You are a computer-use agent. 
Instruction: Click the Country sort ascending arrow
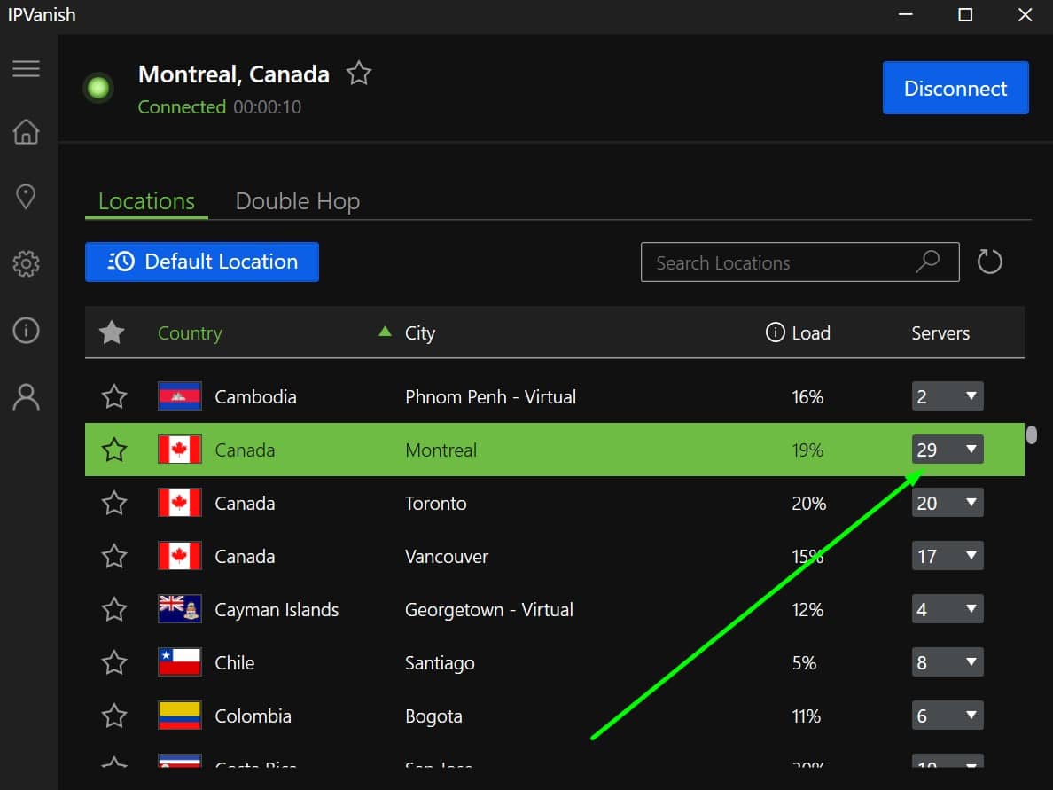click(x=385, y=331)
